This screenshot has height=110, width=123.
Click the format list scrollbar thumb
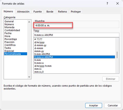[117, 55]
